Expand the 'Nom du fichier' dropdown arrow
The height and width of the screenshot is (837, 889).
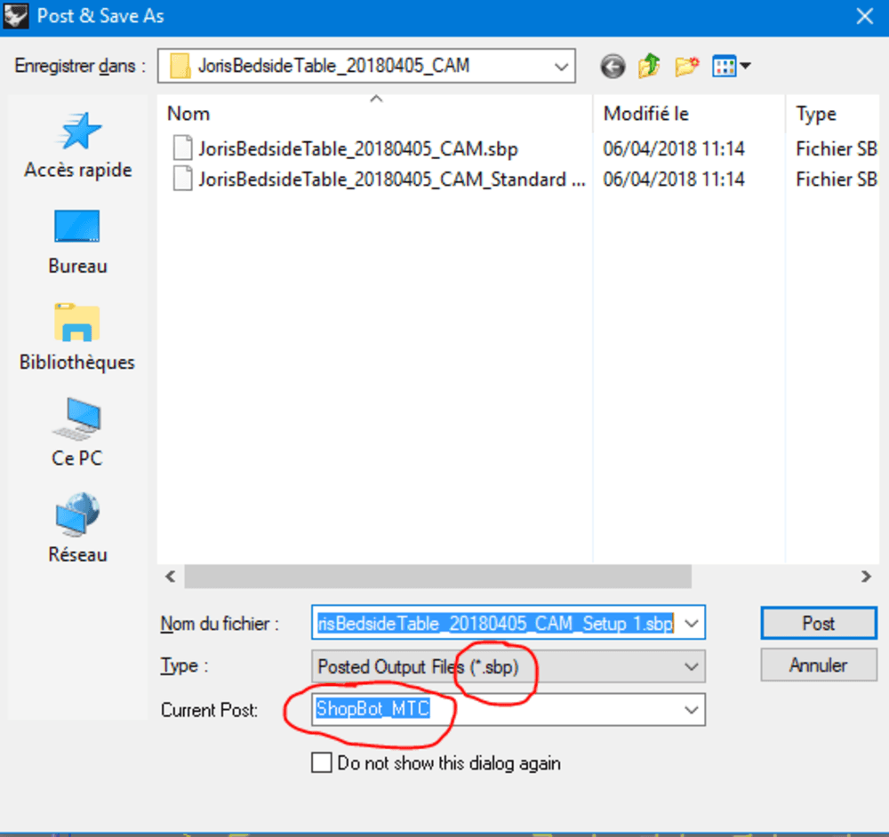pyautogui.click(x=691, y=622)
